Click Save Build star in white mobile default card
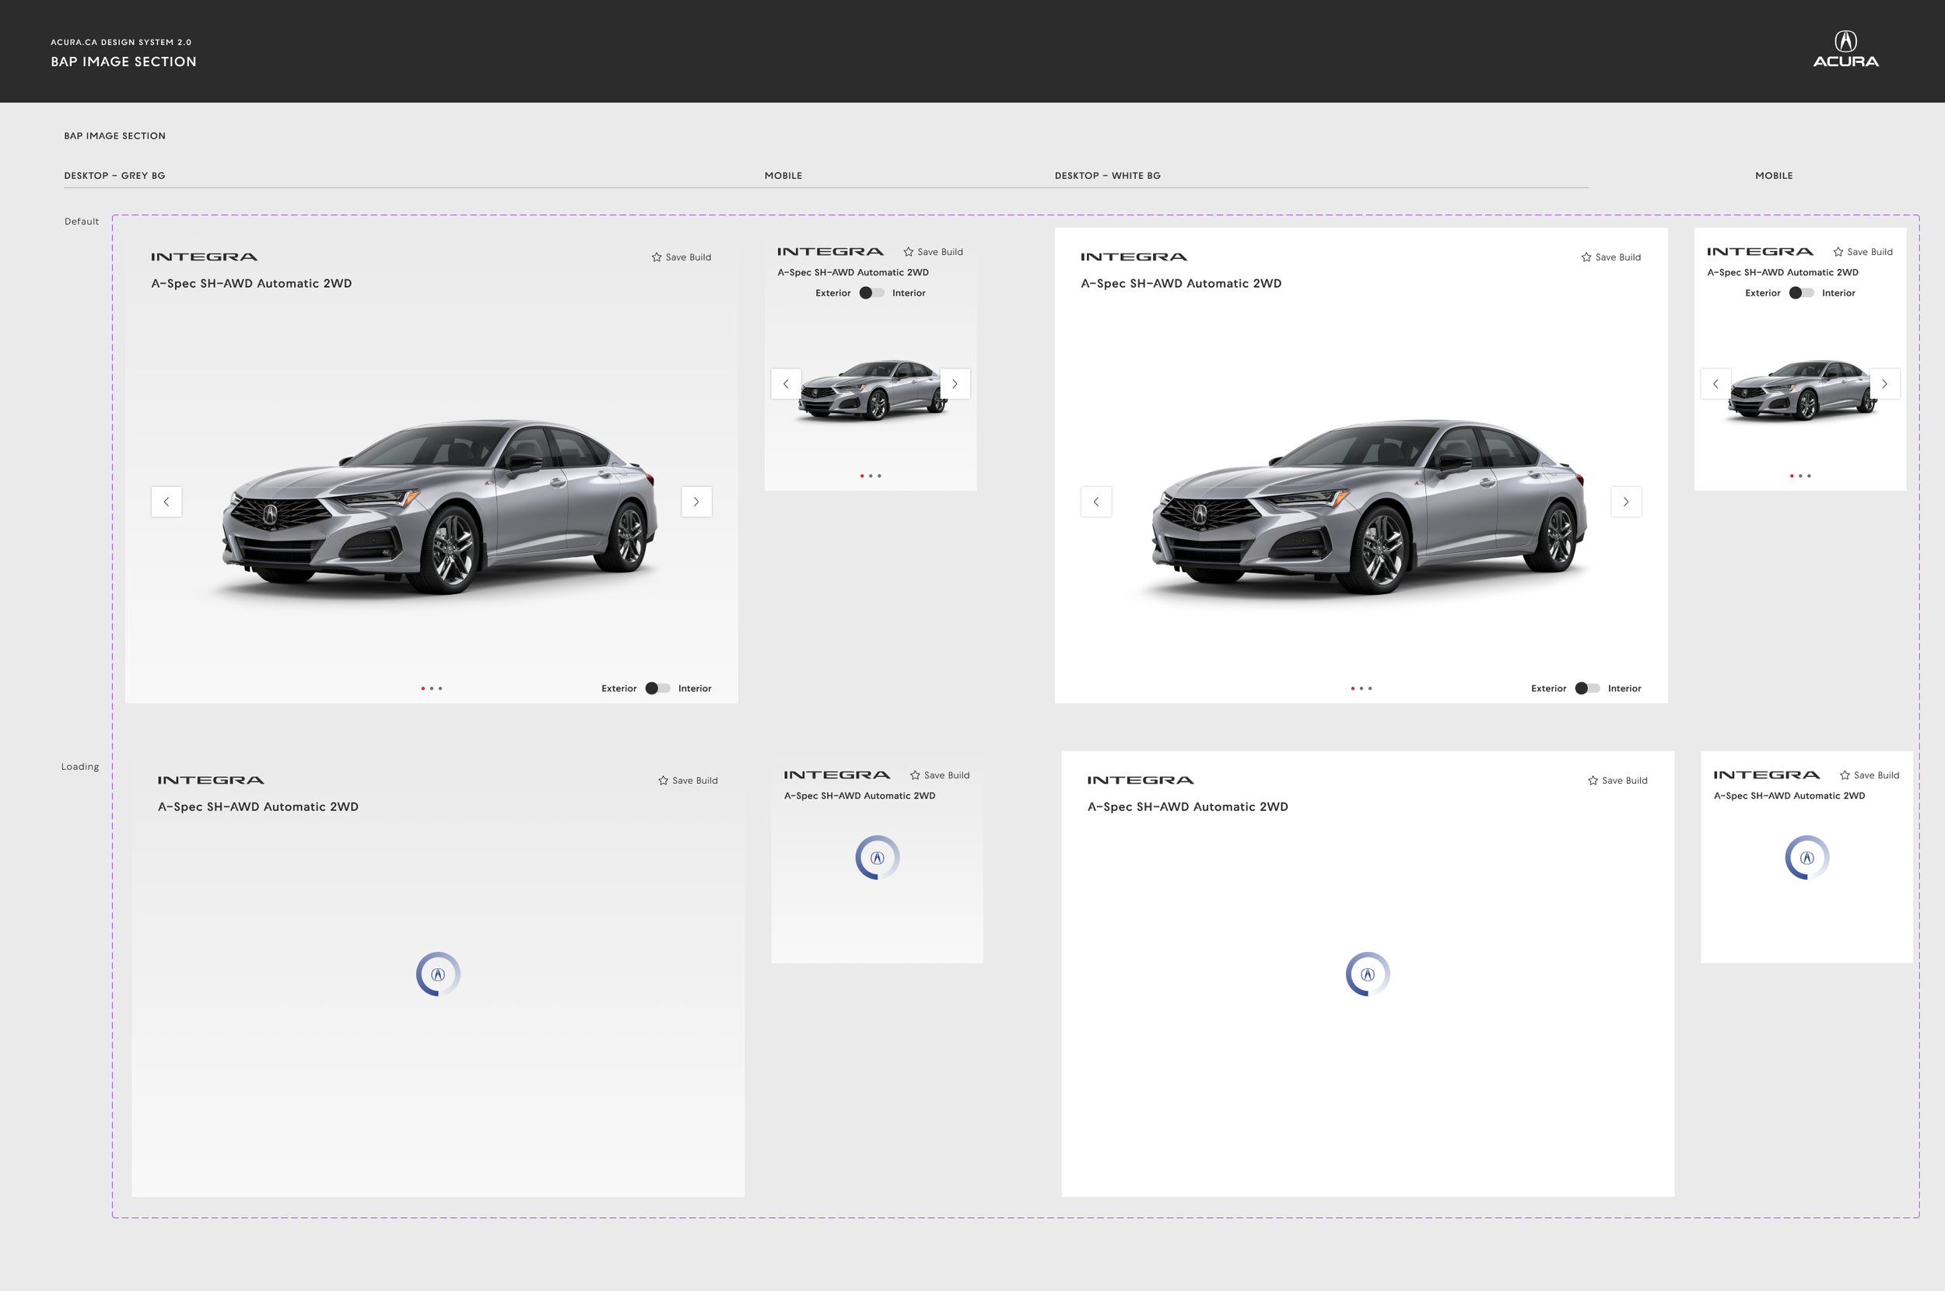 pos(1838,252)
